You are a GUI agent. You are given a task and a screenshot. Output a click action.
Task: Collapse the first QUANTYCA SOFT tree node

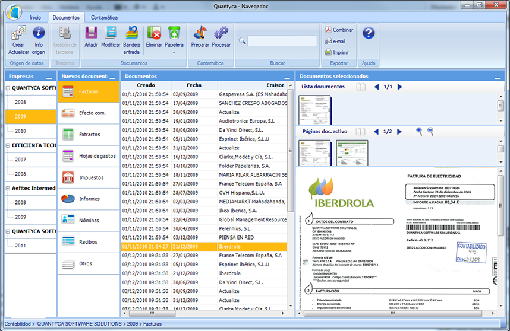[x=8, y=88]
